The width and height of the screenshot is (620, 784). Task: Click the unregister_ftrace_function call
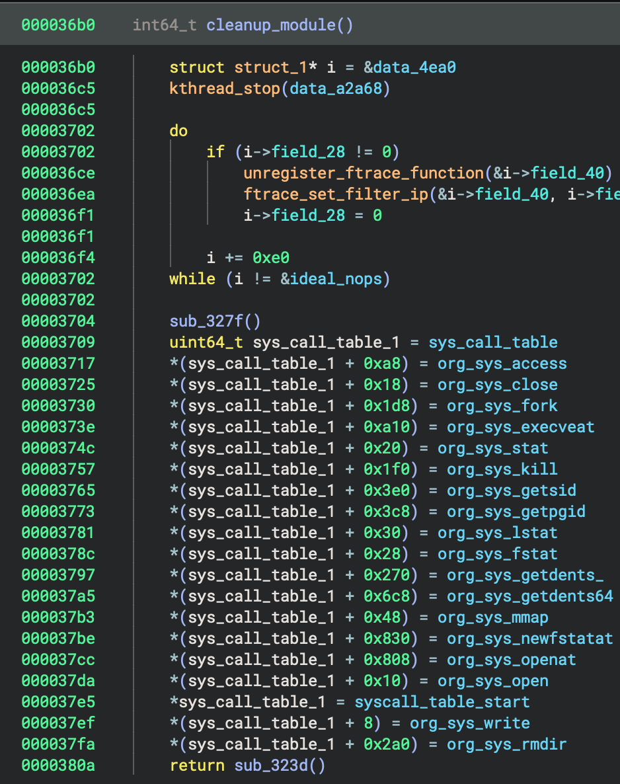pos(364,173)
